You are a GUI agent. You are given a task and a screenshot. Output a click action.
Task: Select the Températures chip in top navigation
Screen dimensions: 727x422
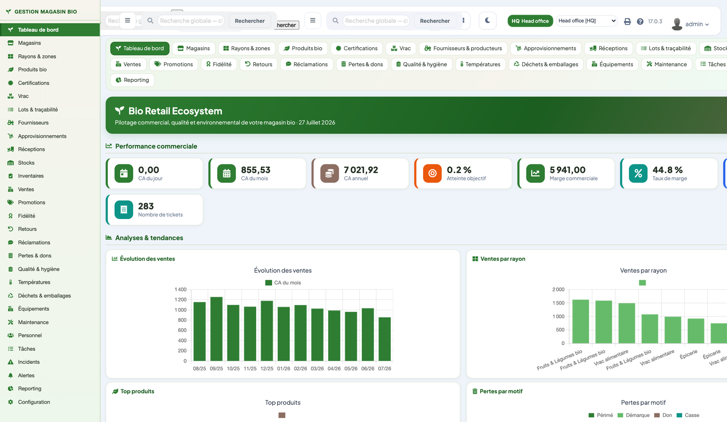tap(478, 64)
